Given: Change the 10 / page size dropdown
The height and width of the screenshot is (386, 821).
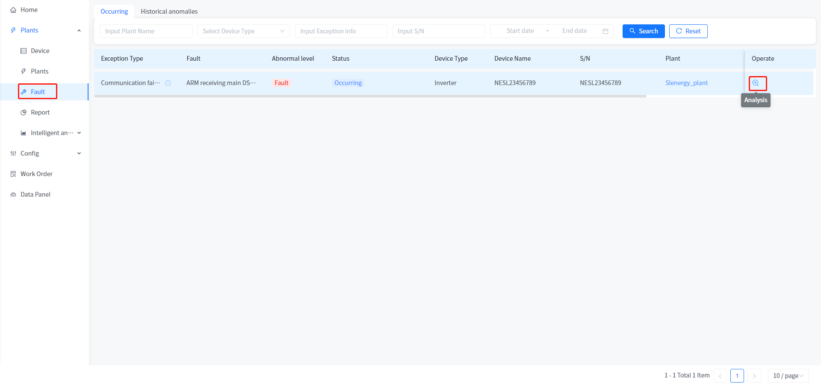Looking at the screenshot, I should point(788,376).
